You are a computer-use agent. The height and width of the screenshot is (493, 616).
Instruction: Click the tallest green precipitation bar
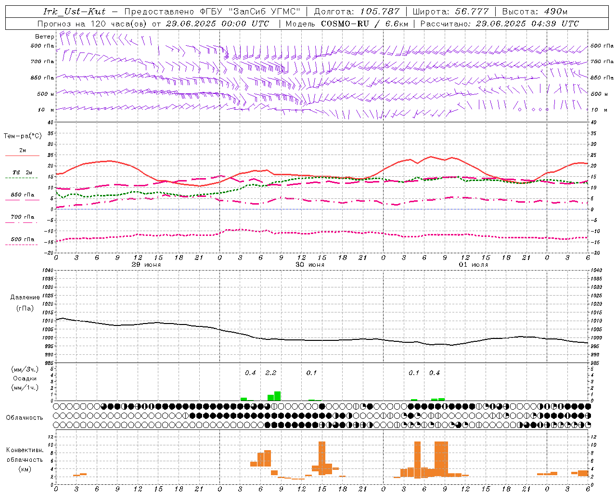[278, 396]
